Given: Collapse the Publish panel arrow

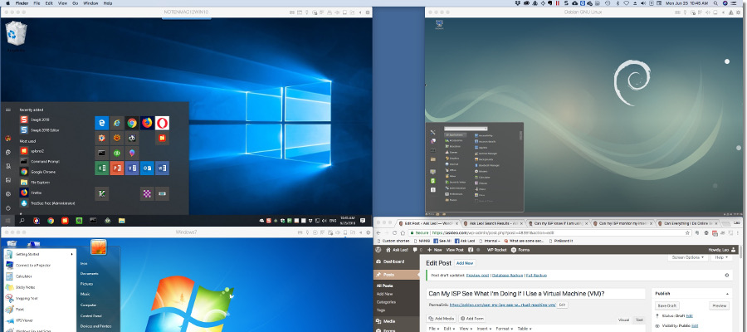Looking at the screenshot, I should click(x=727, y=294).
